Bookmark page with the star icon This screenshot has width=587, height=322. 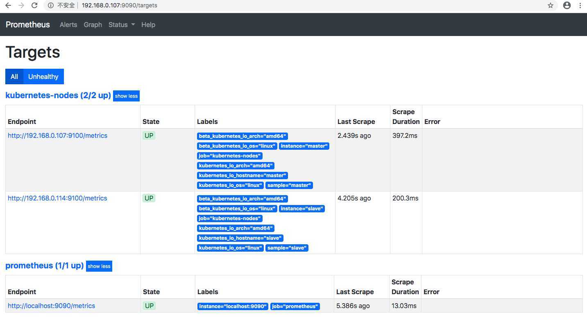551,5
